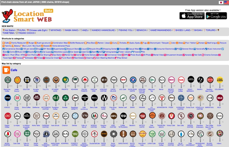This screenshot has width=229, height=147.
Task: Open the Hot Station new map link
Action: coord(10,30)
